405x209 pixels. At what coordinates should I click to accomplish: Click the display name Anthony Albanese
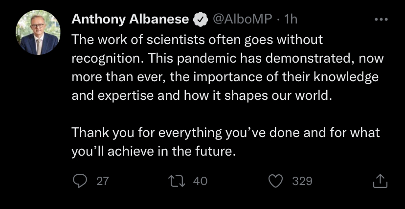click(x=130, y=20)
